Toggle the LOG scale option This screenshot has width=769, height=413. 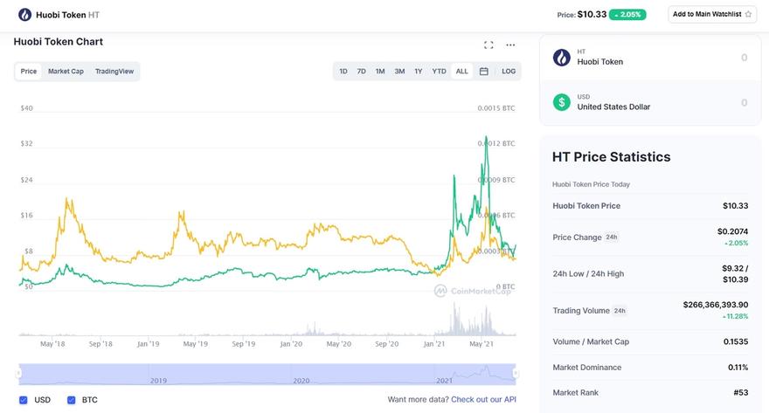509,72
